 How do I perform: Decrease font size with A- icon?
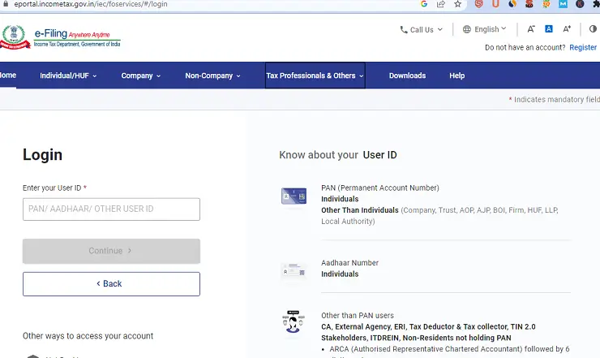point(531,29)
